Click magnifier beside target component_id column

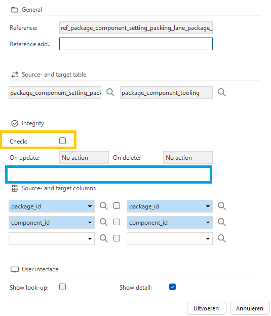[222, 222]
